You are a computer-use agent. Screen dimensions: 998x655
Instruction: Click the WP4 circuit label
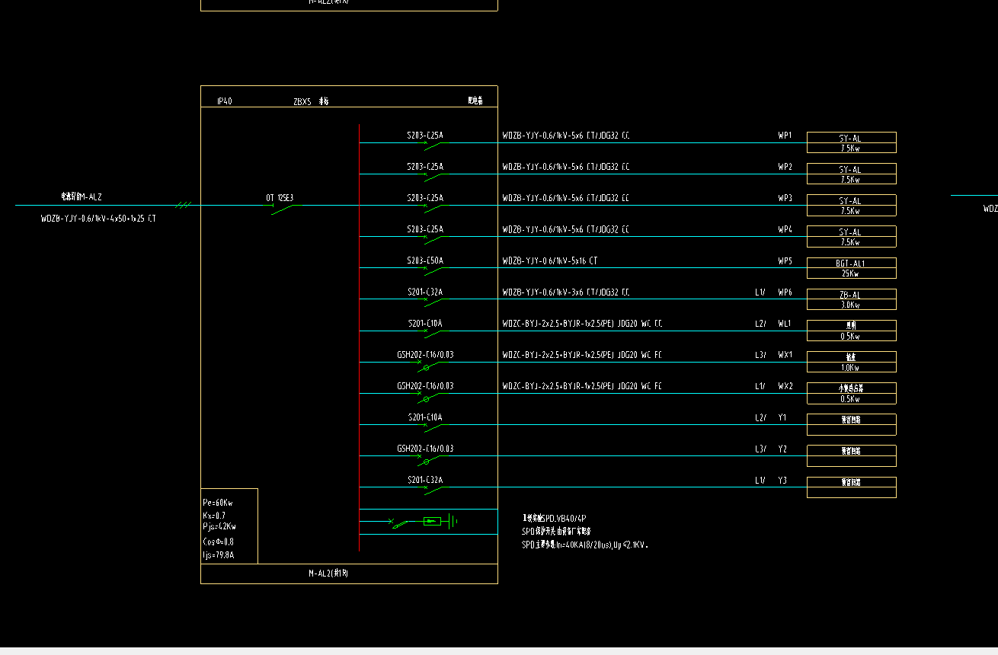pos(785,229)
